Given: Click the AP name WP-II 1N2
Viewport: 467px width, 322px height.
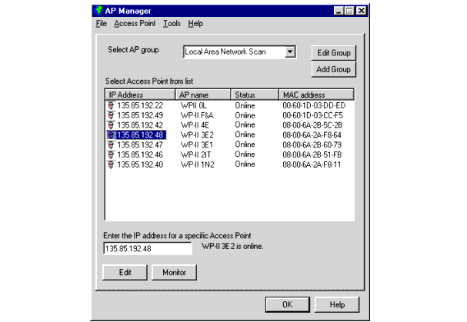Looking at the screenshot, I should pos(198,164).
